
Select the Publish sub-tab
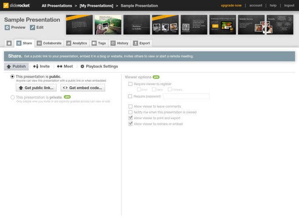16,66
